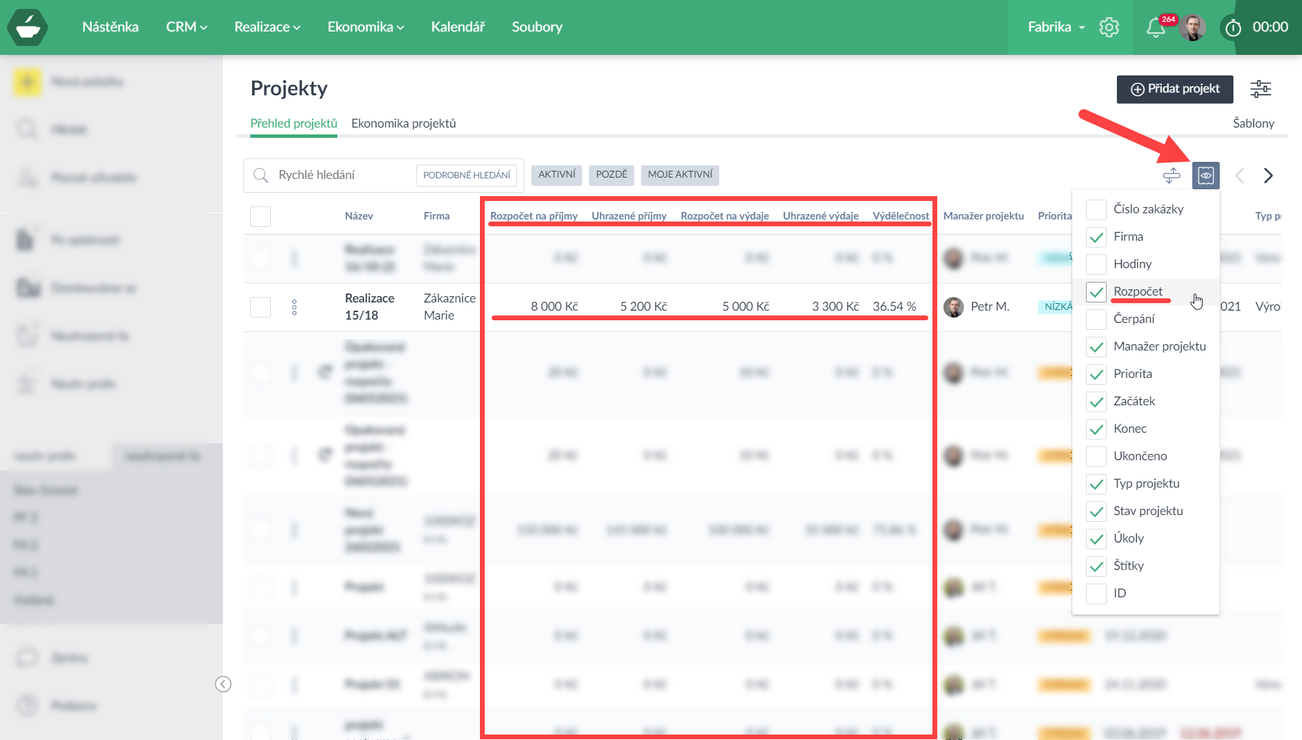The image size is (1302, 740).
Task: Open the filter sliders icon
Action: [1260, 89]
